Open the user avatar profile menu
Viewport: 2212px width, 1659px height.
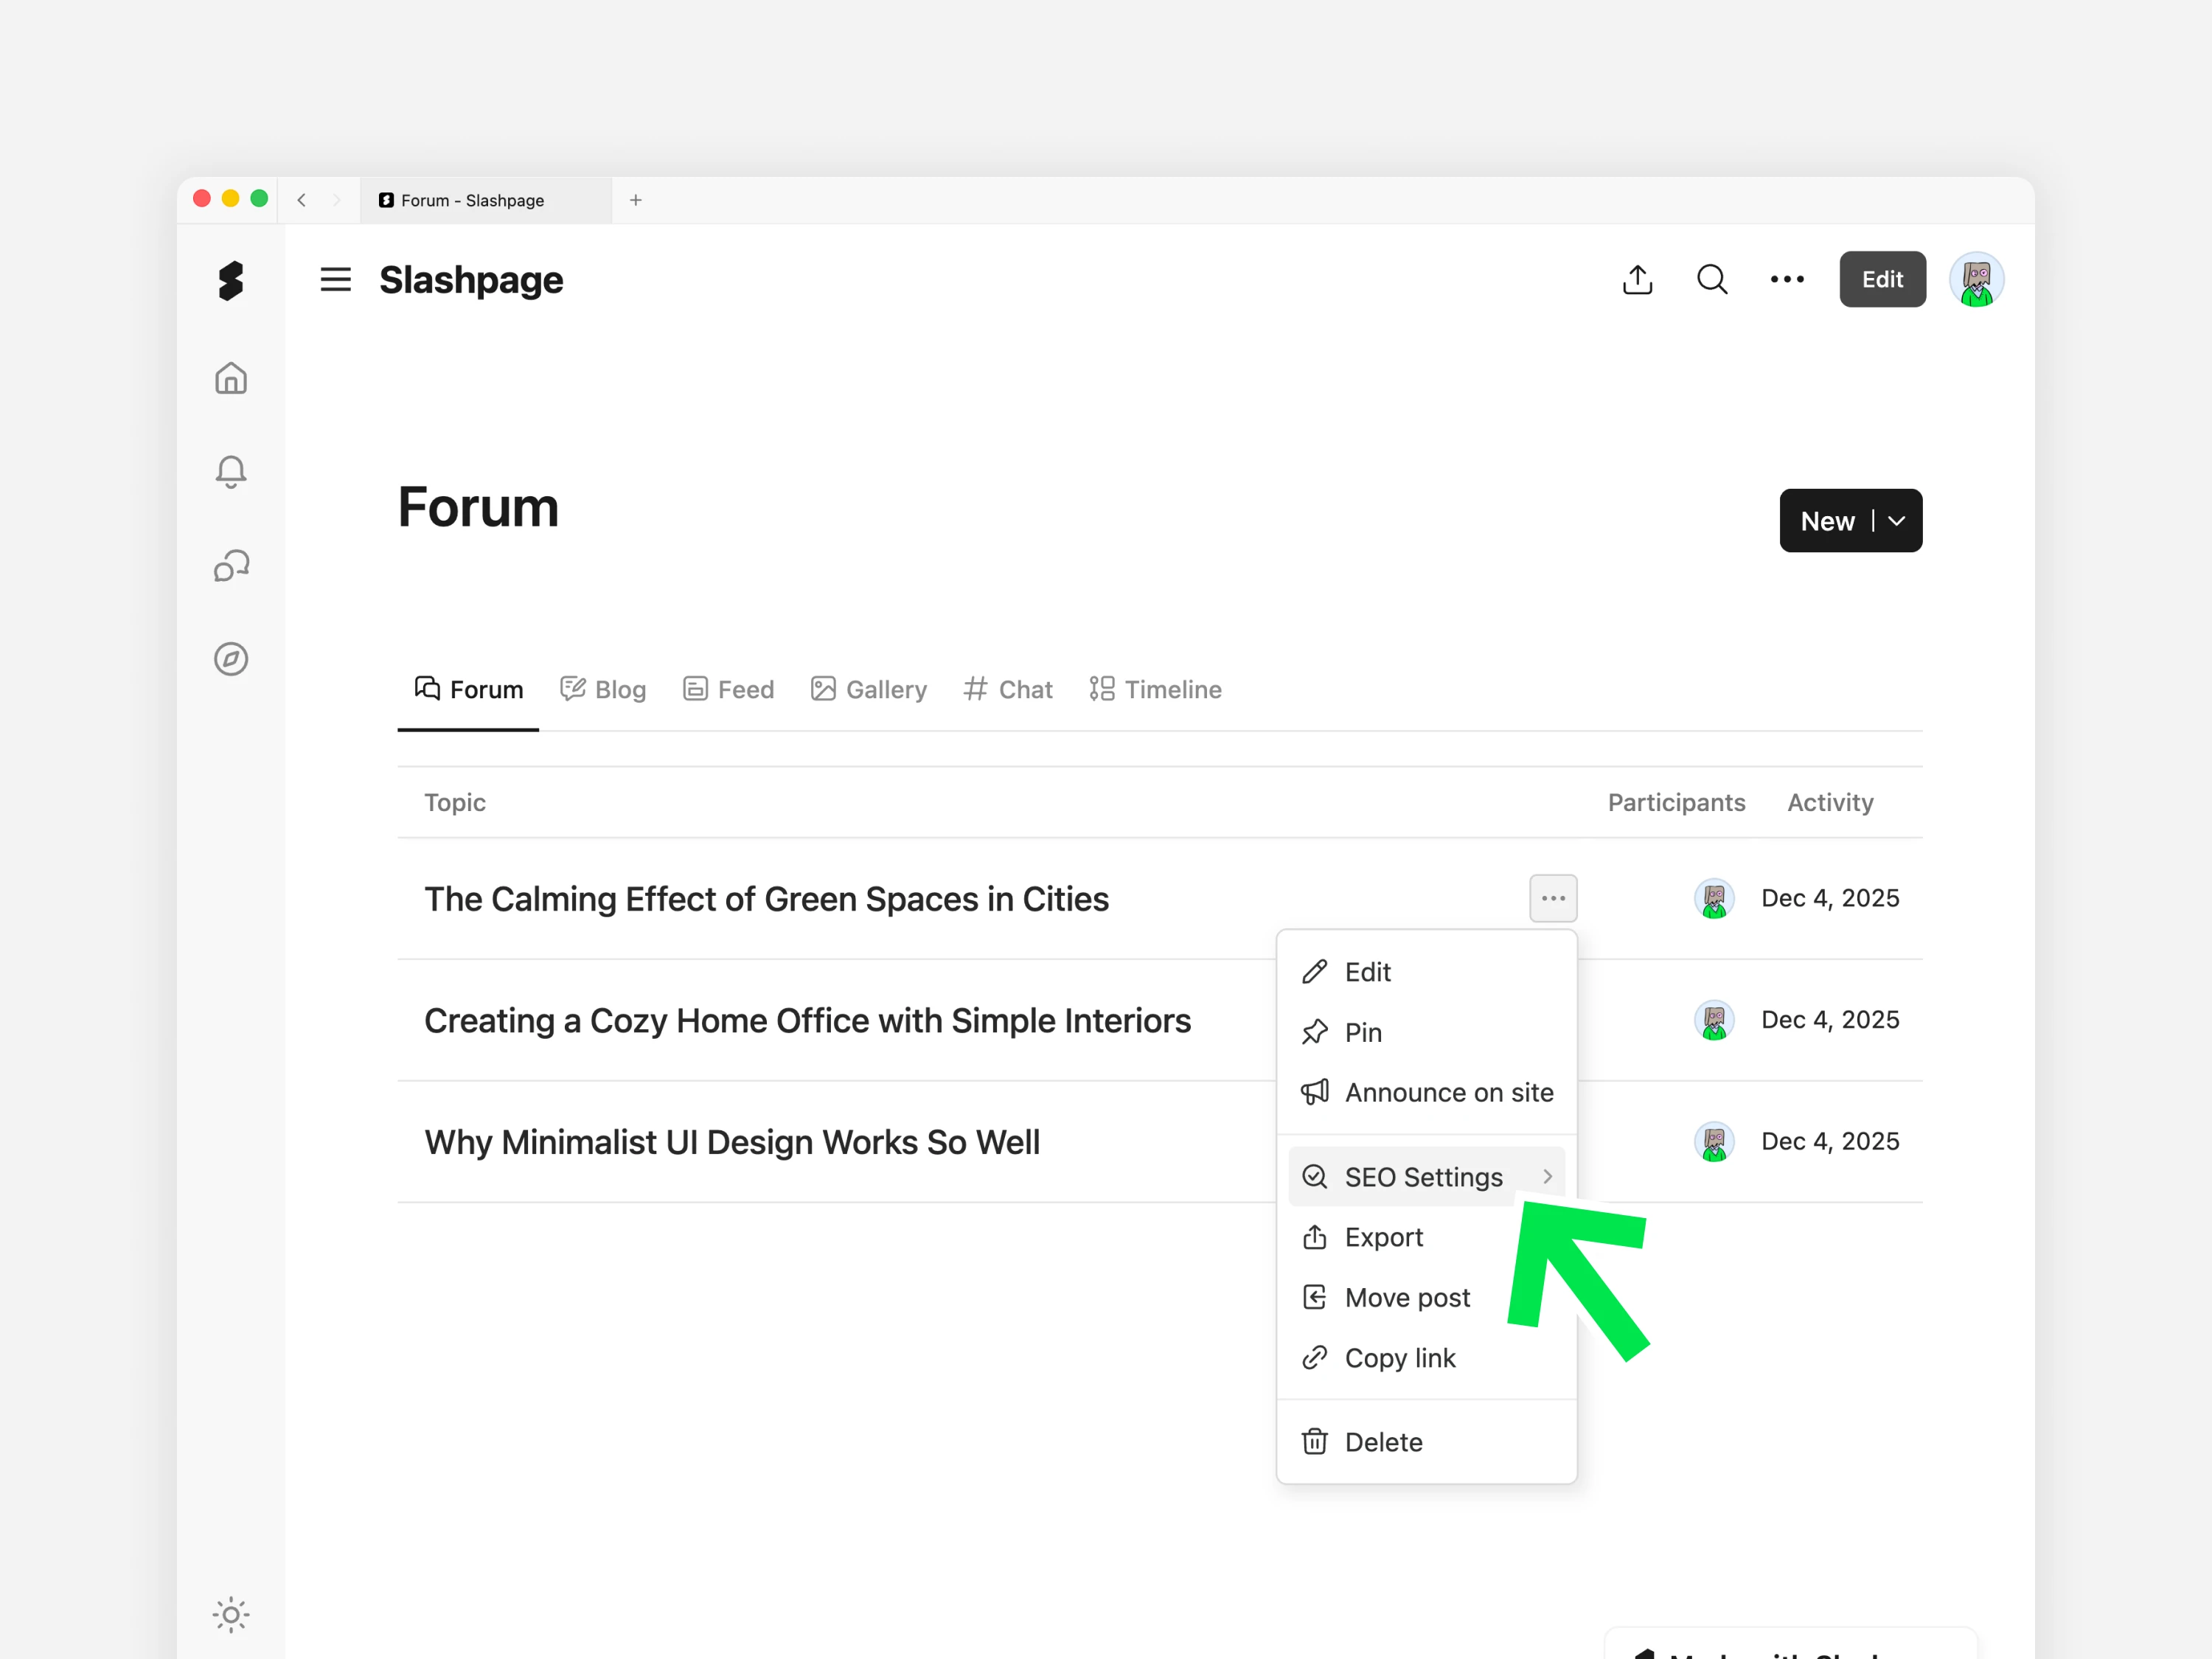pos(1976,280)
